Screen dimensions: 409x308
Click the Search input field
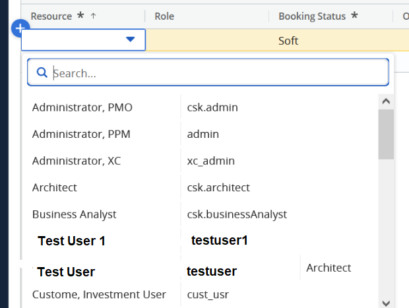coord(218,73)
